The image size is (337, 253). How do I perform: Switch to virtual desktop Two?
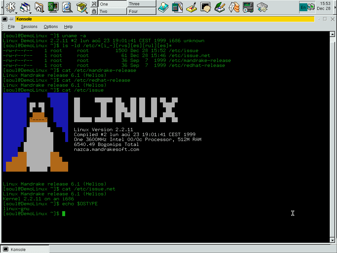point(113,11)
